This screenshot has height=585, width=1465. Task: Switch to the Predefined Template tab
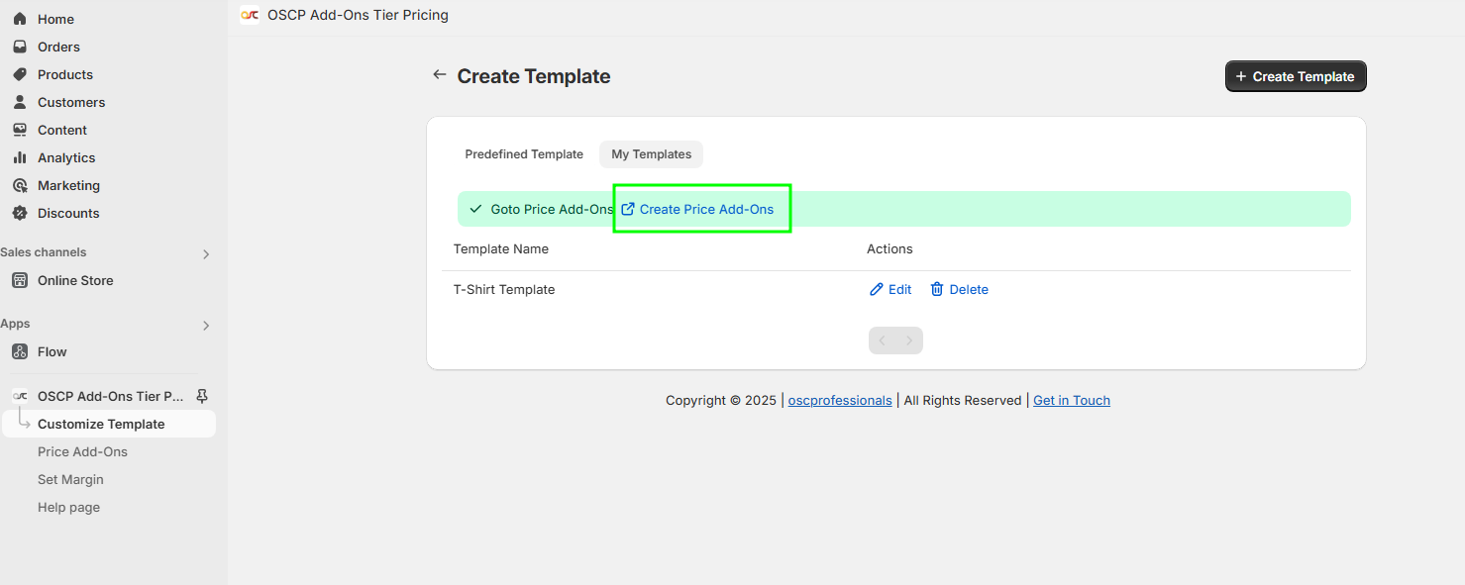tap(524, 154)
